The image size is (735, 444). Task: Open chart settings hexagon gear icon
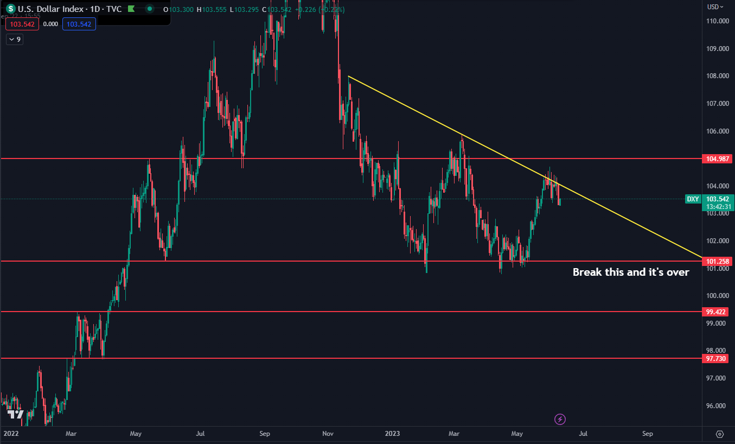[720, 434]
